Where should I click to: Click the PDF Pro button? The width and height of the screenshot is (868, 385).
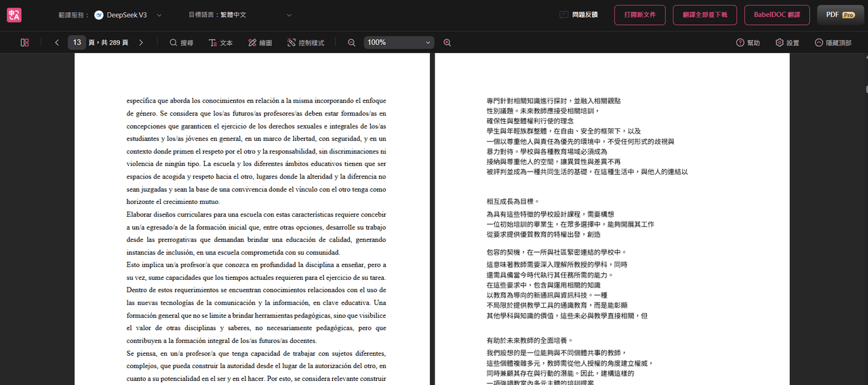[840, 15]
